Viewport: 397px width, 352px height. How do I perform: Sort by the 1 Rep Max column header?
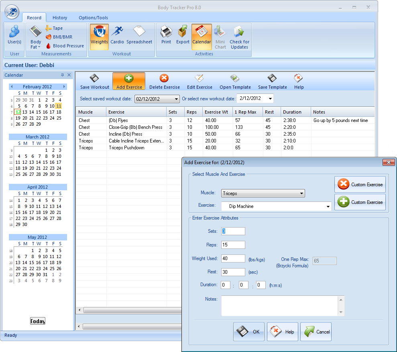248,112
